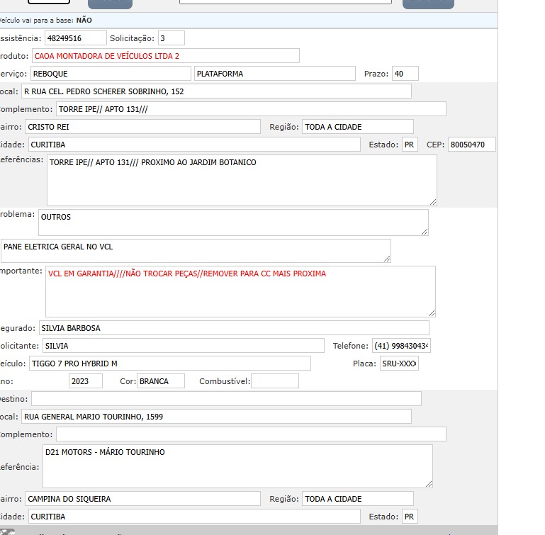Click the PLATAFORMA service type field
Screen dimensions: 545x535
[x=274, y=74]
